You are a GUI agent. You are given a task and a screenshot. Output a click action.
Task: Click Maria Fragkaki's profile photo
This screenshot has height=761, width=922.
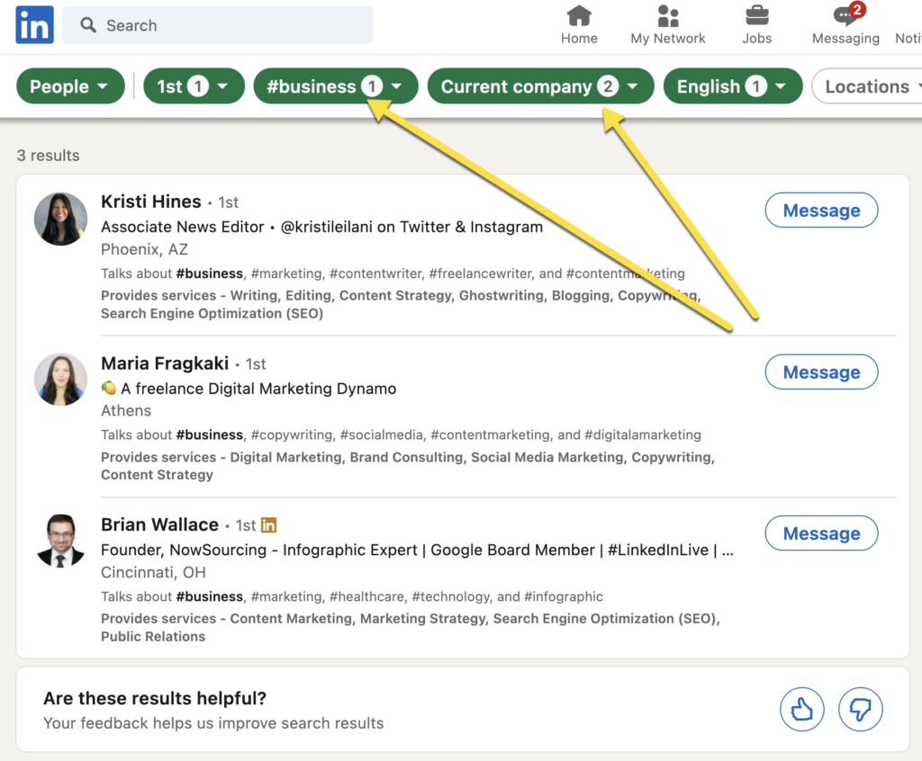click(61, 380)
